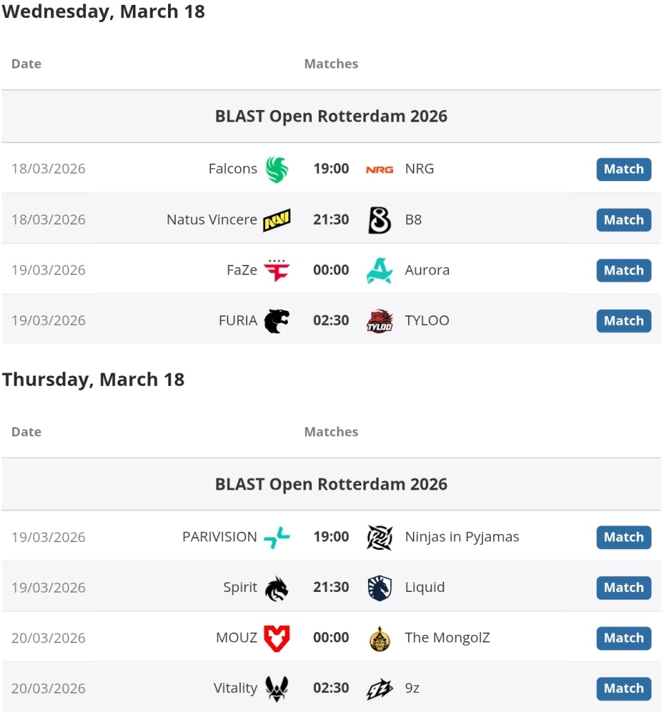Click the Liquid horse logo
The image size is (664, 715).
[x=379, y=588]
